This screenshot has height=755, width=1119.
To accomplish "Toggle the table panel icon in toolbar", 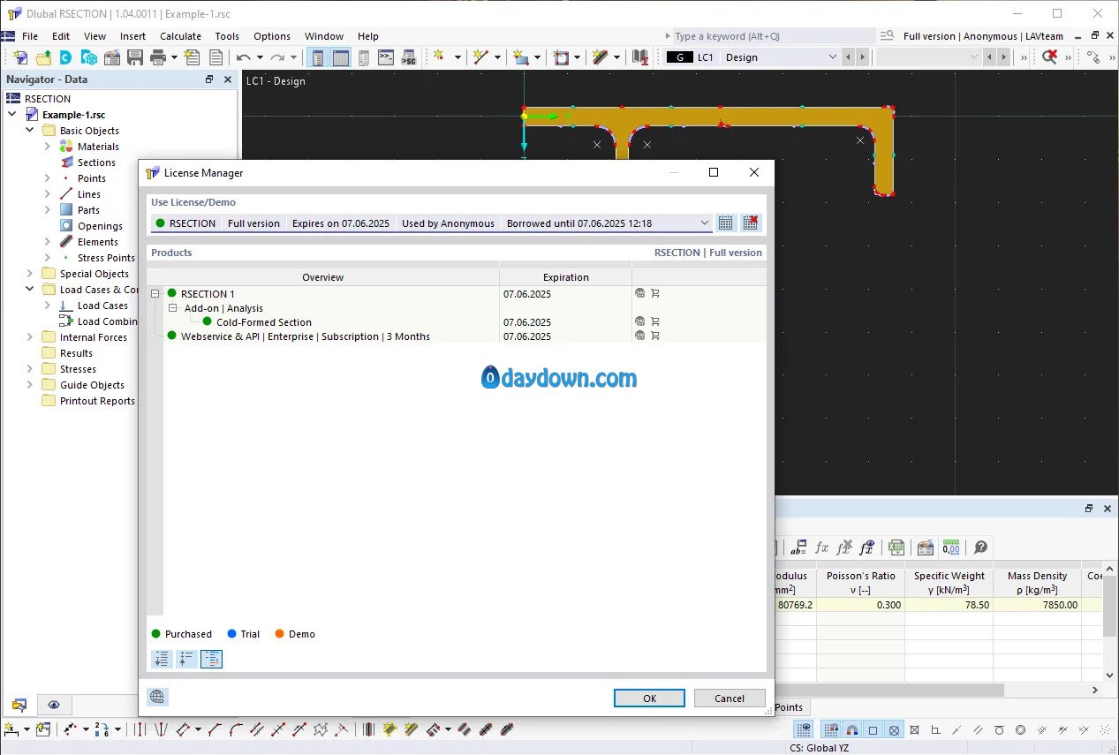I will tap(340, 57).
